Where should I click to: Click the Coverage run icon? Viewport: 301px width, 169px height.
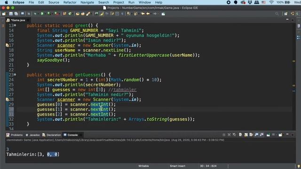pos(49,14)
